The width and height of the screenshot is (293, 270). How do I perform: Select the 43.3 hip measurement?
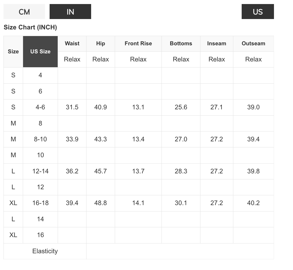(101, 139)
